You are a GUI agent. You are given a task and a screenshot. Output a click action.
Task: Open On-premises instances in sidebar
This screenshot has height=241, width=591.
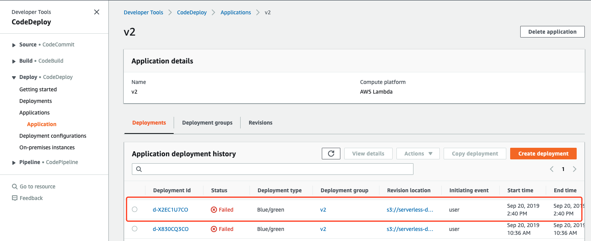click(47, 147)
